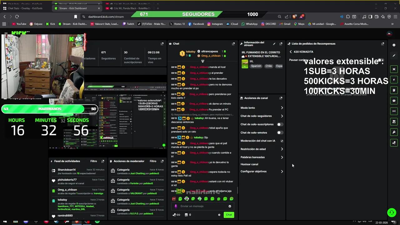Go back from 420 KEMADITA reward

coord(291,52)
